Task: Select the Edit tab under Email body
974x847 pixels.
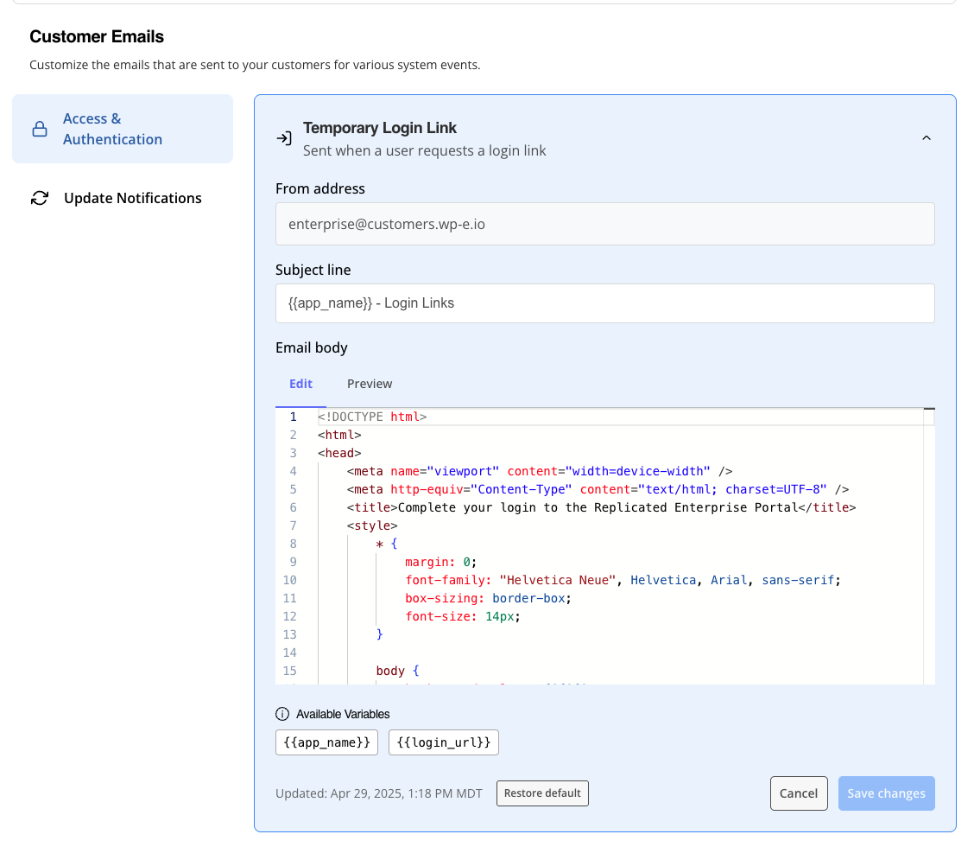Action: pos(300,384)
